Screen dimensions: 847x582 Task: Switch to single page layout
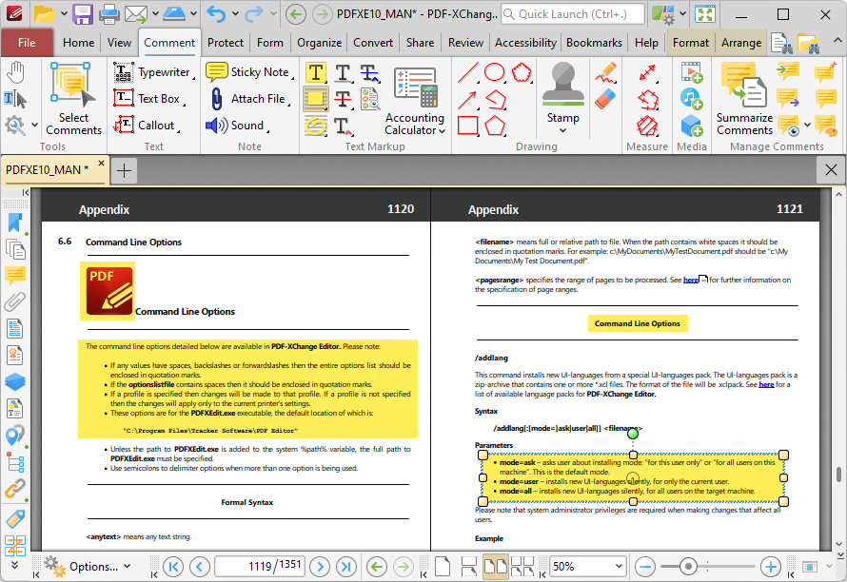[443, 567]
